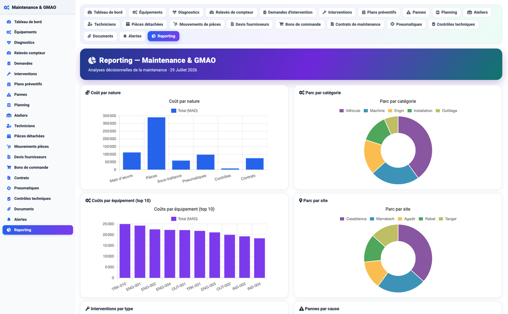Open the Mouvements de pièces top tab
This screenshot has width=508, height=314.
[197, 24]
